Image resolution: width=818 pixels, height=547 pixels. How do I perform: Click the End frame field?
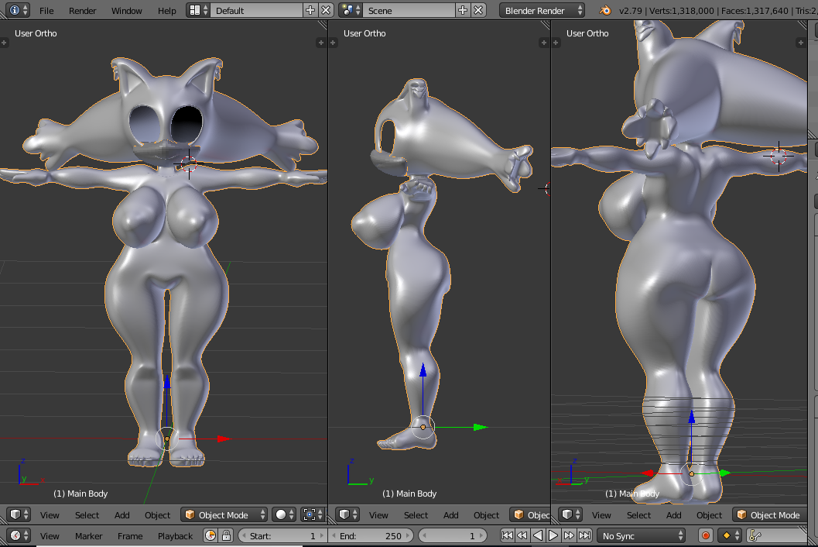(372, 535)
